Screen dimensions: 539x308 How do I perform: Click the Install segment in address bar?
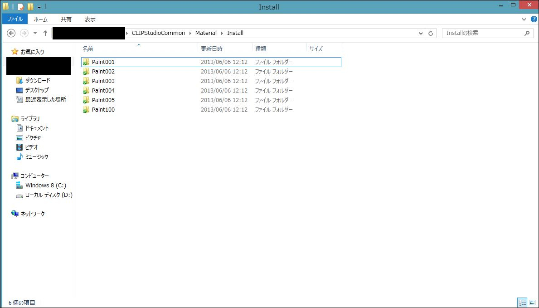click(235, 33)
